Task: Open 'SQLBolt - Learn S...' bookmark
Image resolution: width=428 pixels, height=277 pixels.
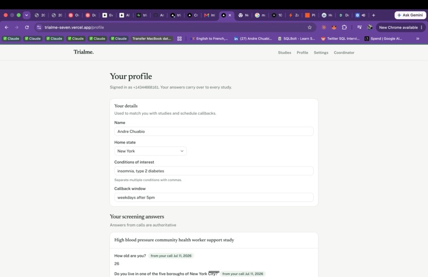Action: [296, 39]
